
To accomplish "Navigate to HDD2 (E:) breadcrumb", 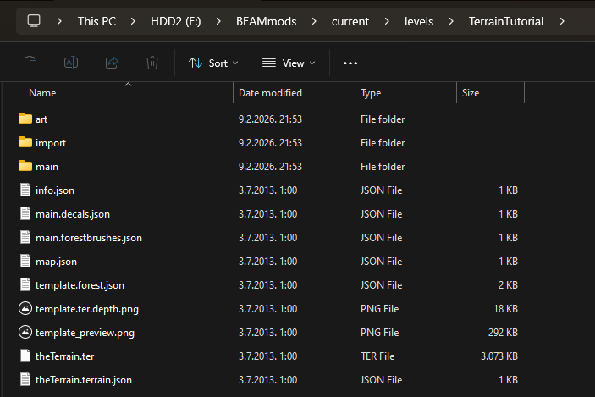I will click(176, 21).
